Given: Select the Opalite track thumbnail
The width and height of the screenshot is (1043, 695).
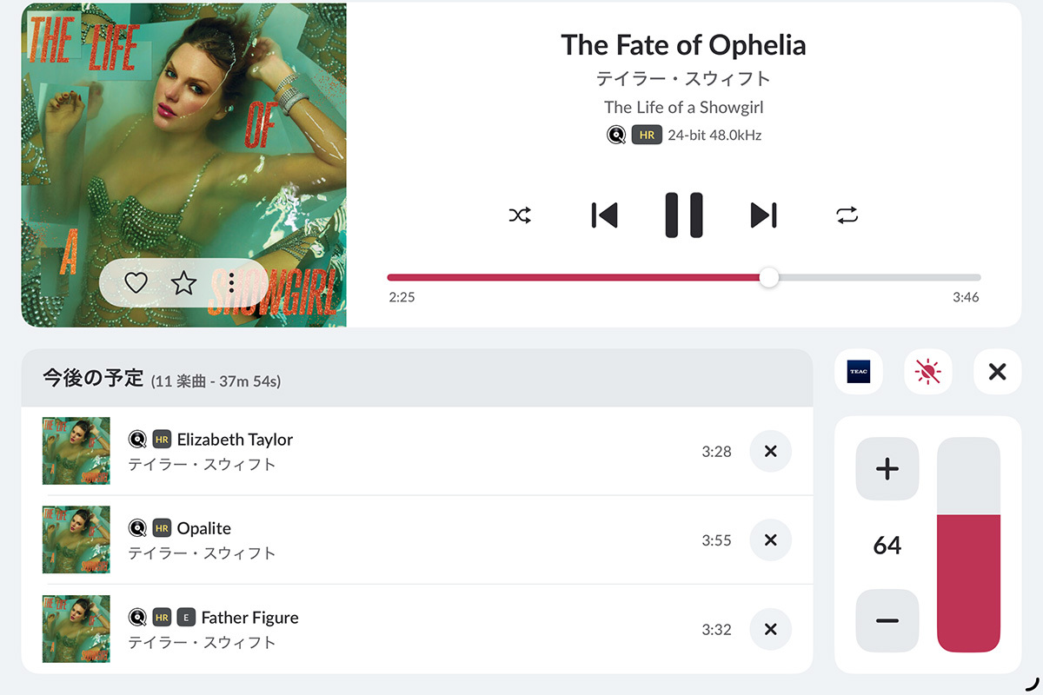Looking at the screenshot, I should [76, 539].
